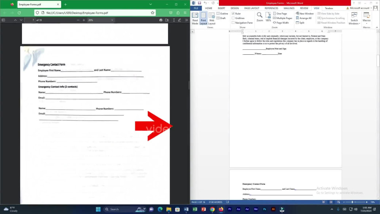Bookmark this page with the star
380x214 pixels.
152,13
